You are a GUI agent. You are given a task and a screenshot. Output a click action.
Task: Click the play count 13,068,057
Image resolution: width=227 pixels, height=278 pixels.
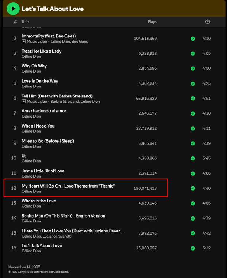pos(146,248)
